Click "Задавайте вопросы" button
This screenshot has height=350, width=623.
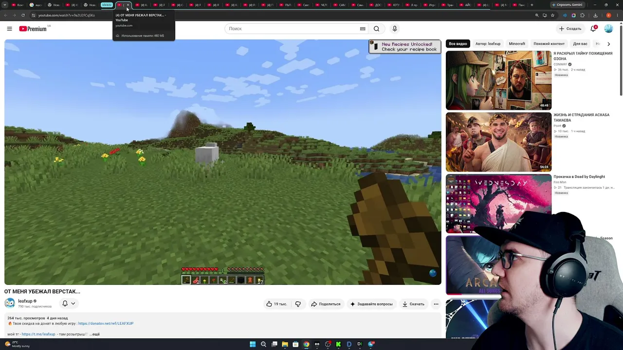371,304
